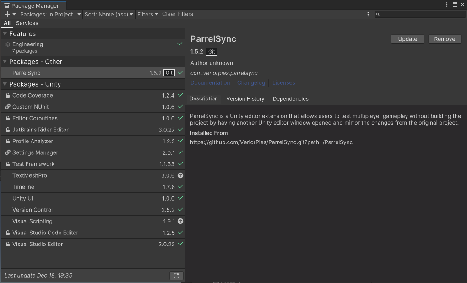467x283 pixels.
Task: Select the Visual Scripting package
Action: (93, 221)
